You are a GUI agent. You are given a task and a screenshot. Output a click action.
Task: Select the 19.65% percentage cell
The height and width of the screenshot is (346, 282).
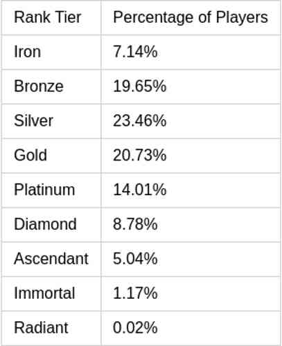pyautogui.click(x=191, y=86)
